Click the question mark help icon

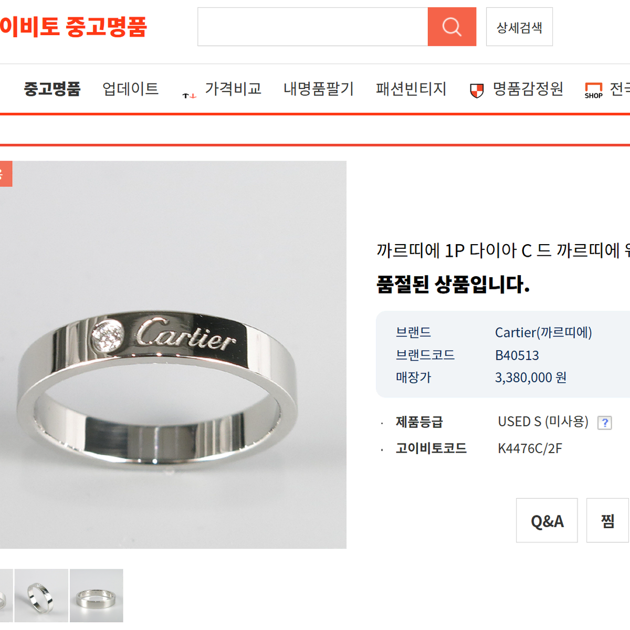605,423
